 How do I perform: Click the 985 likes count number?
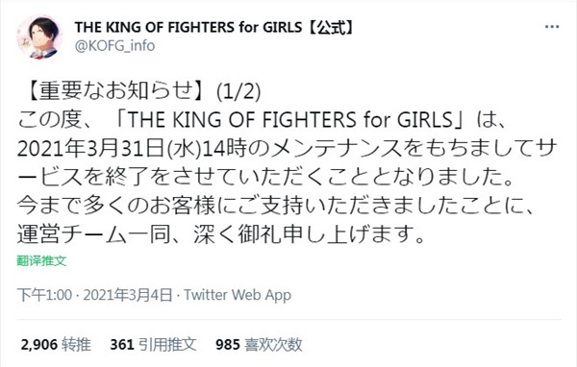[228, 345]
